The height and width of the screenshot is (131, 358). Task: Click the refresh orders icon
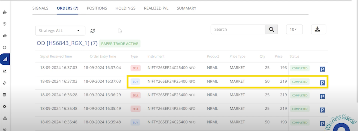[92, 31]
